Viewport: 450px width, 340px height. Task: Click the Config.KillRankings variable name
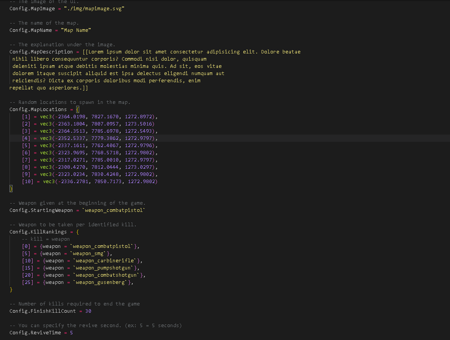coord(38,232)
